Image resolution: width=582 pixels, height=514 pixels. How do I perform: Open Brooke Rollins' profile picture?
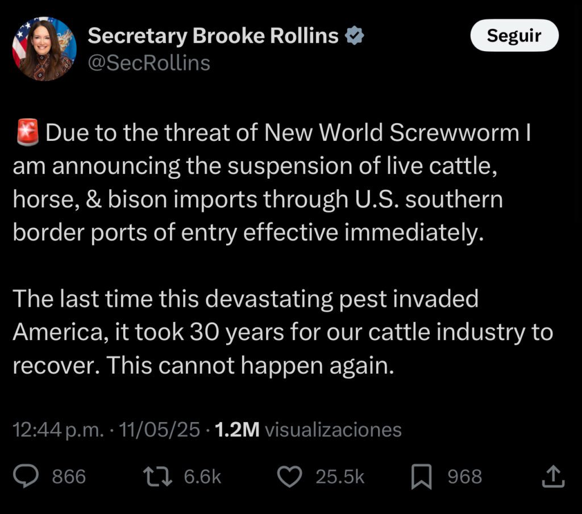pyautogui.click(x=44, y=49)
